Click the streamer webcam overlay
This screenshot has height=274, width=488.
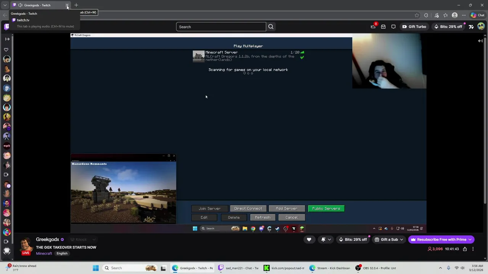coord(389,61)
